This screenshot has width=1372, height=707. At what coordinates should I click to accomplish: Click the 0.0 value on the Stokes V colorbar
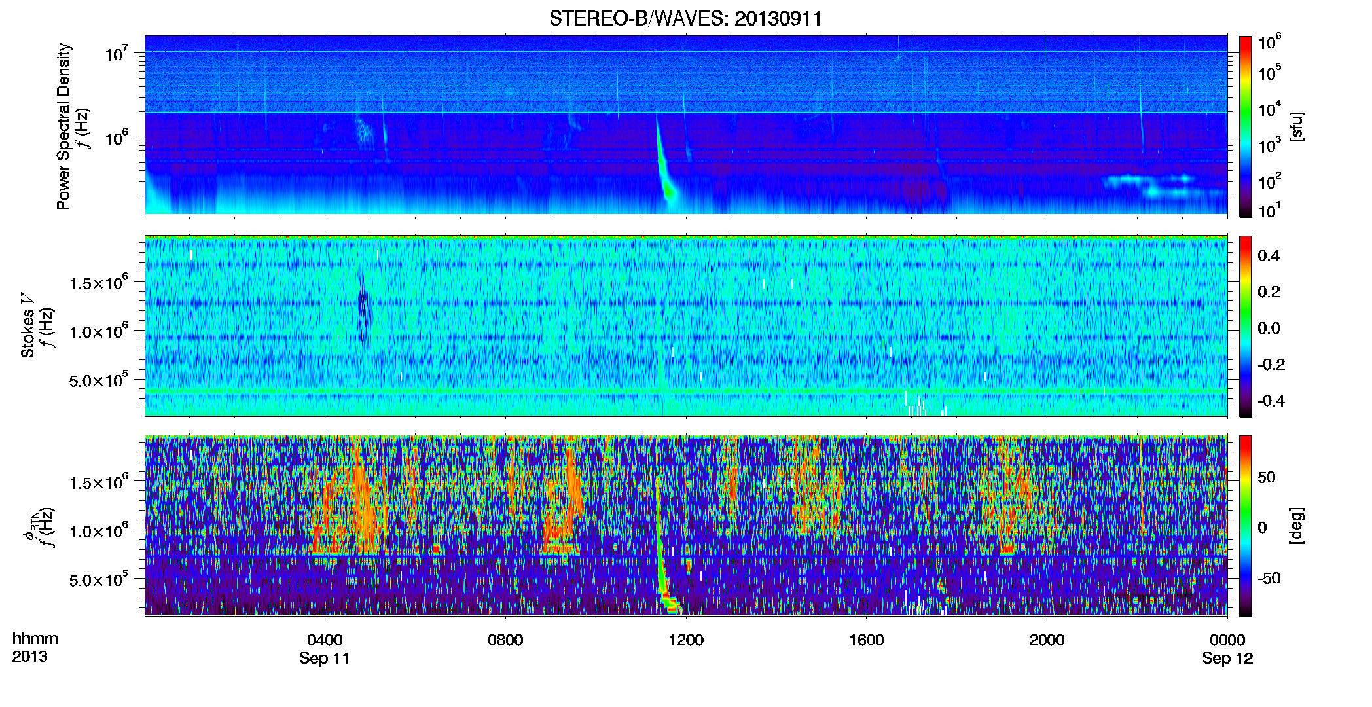click(x=1269, y=328)
